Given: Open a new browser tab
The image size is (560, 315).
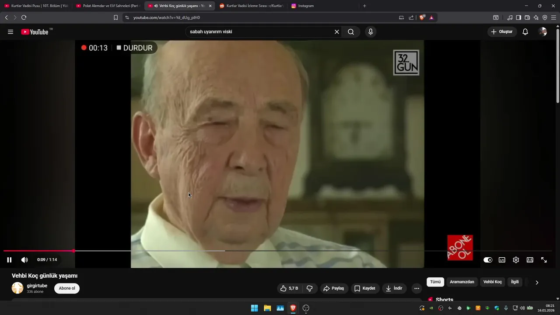Looking at the screenshot, I should coord(364,6).
